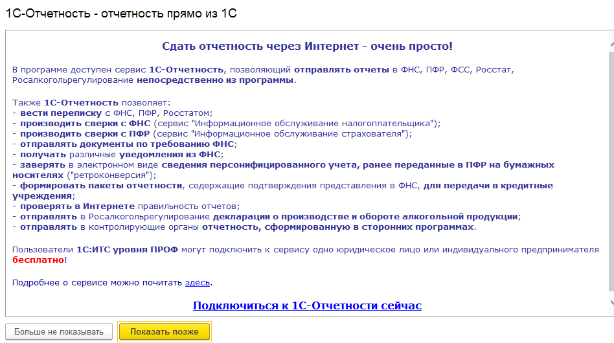Image resolution: width=614 pixels, height=343 pixels.
Task: Click the yellow 'Показать позже' button
Action: tap(165, 331)
